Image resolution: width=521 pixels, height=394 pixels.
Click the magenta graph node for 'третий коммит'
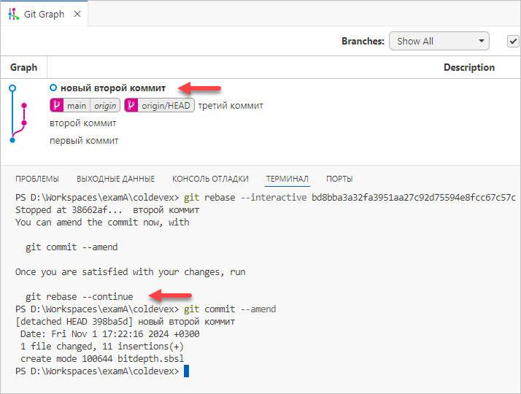click(24, 106)
